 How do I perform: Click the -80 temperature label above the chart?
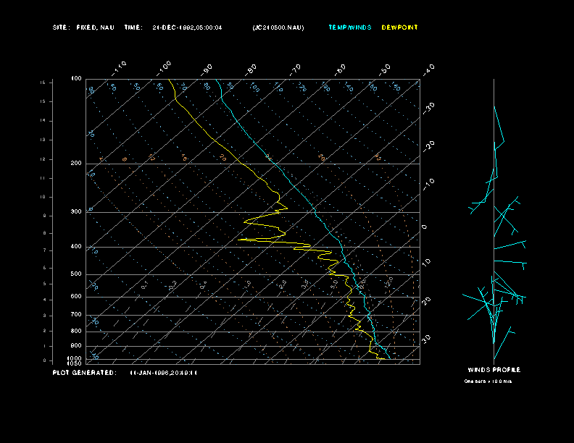coord(250,69)
